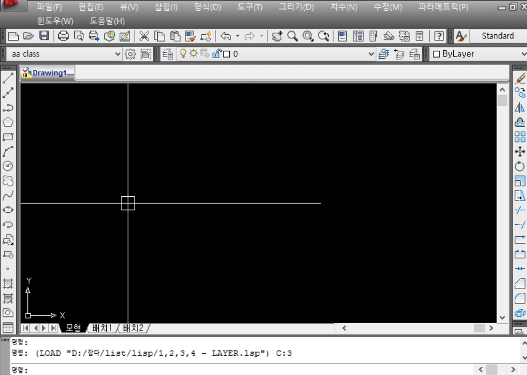
Task: Toggle the layer 0 on/off lightbulb
Action: 183,54
